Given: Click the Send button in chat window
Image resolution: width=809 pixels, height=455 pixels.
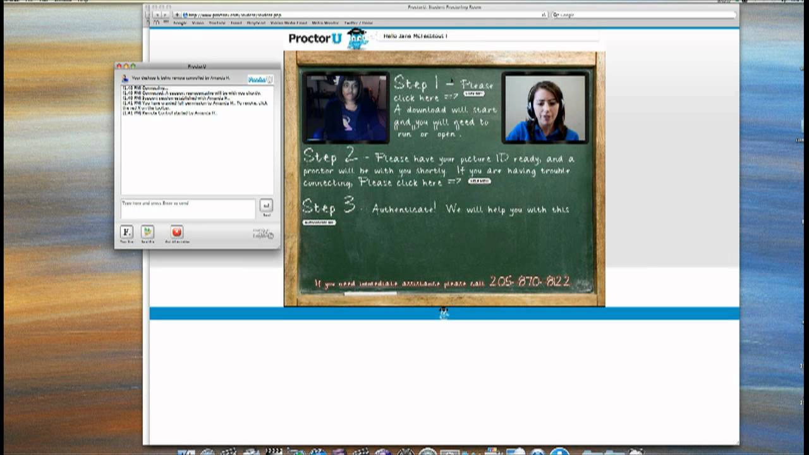Looking at the screenshot, I should point(266,206).
